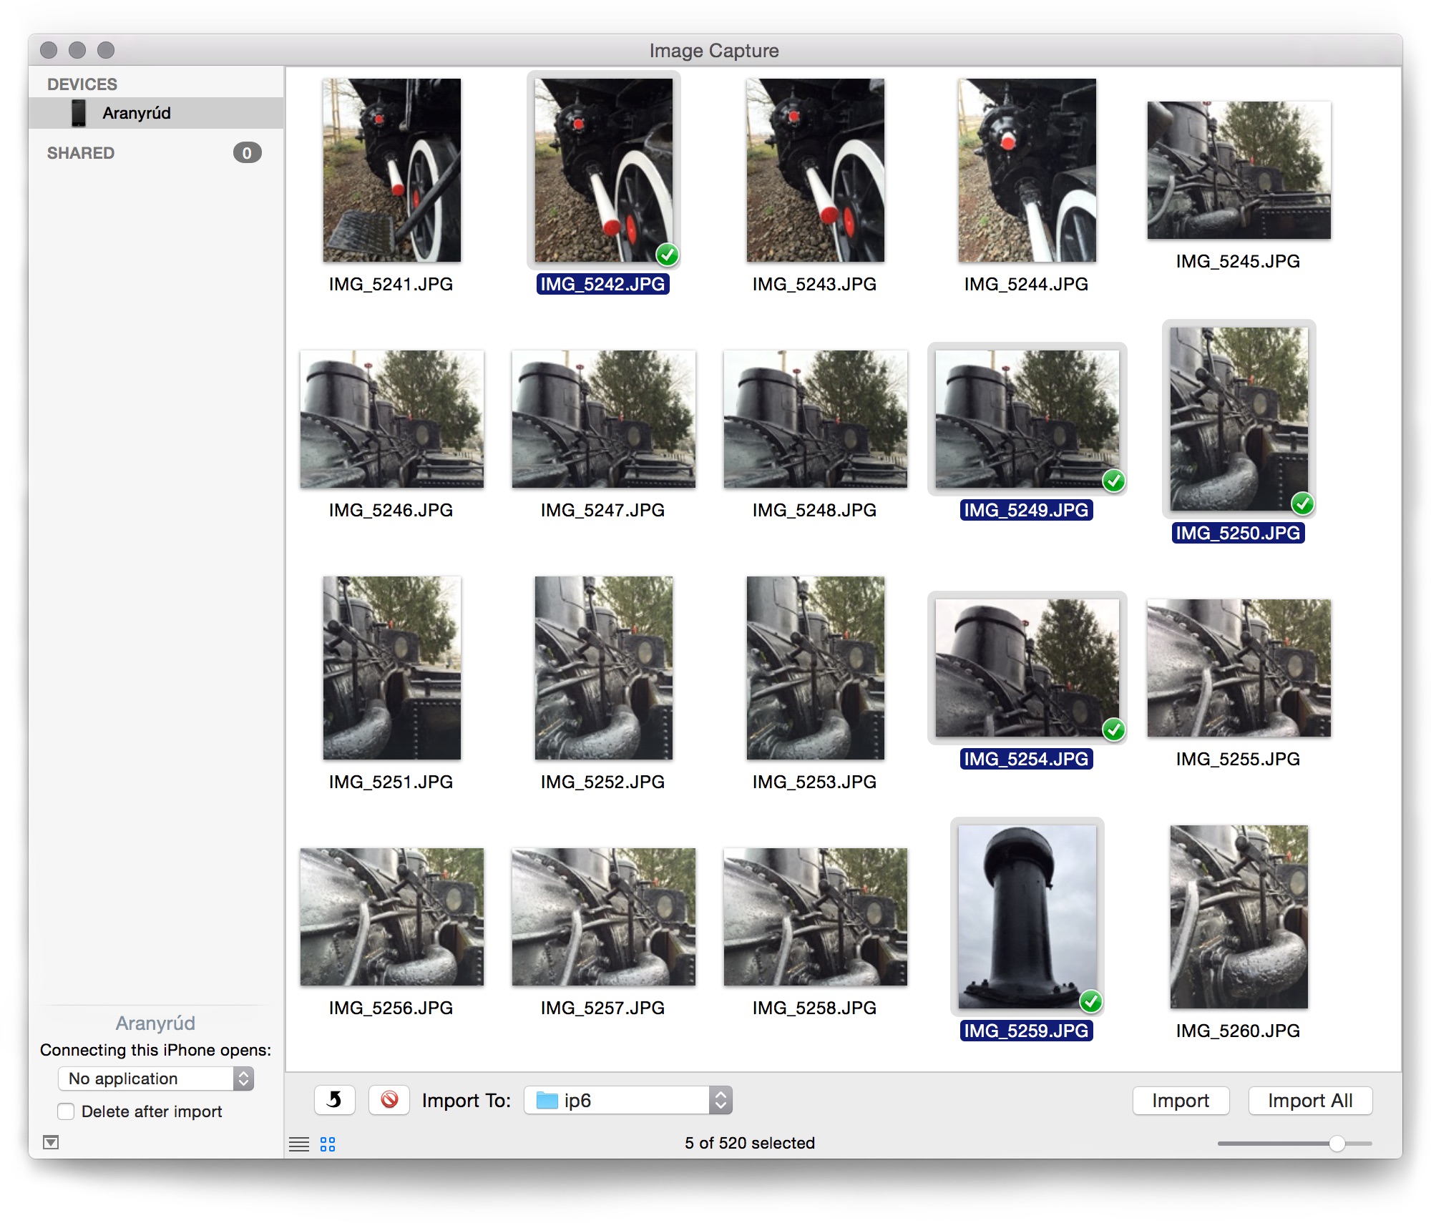Viewport: 1431px width, 1223px height.
Task: Select thumbnail of IMG_5242.JPG
Action: pyautogui.click(x=604, y=170)
